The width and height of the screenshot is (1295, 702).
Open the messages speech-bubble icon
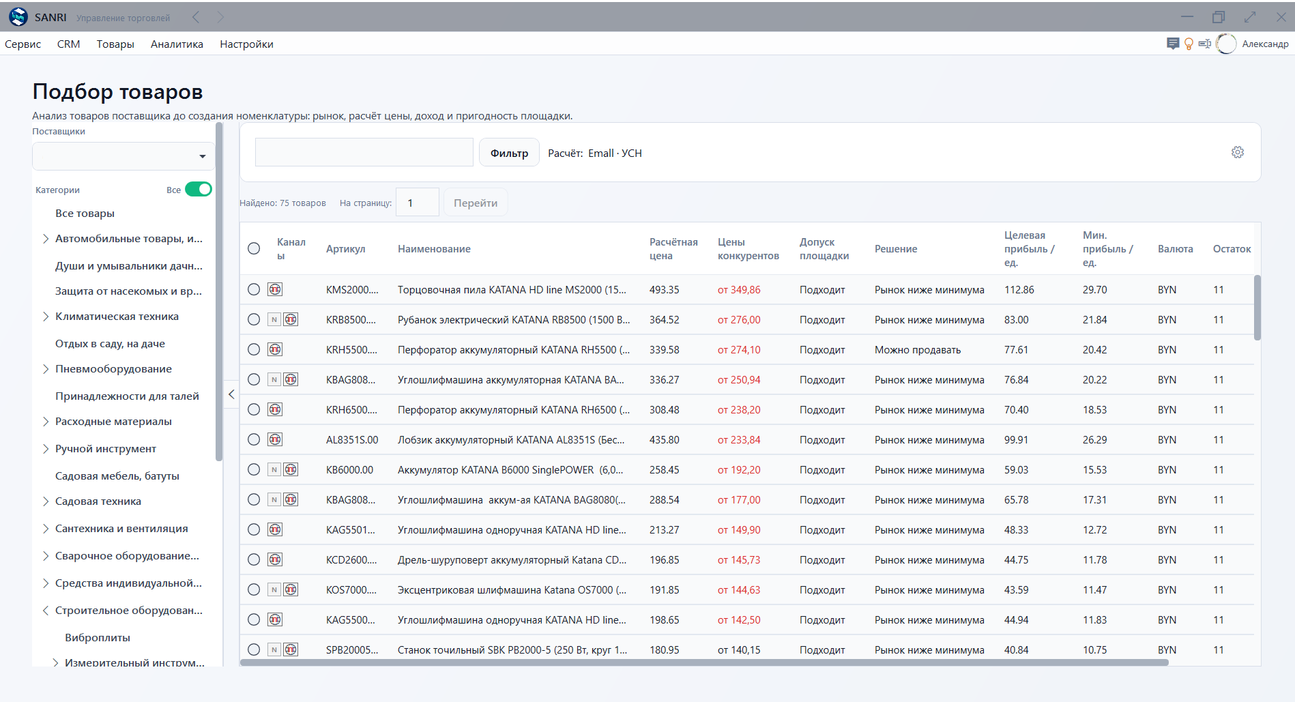point(1173,44)
